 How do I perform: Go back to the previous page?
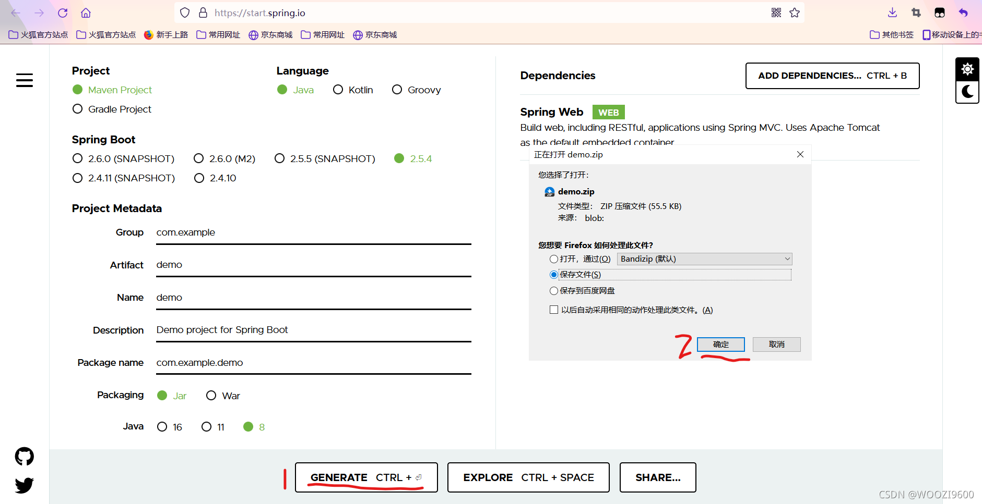tap(16, 13)
